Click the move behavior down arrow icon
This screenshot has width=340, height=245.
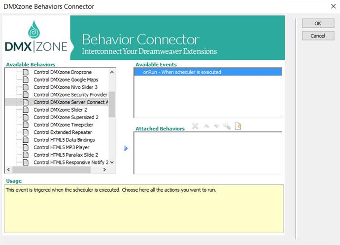click(217, 126)
